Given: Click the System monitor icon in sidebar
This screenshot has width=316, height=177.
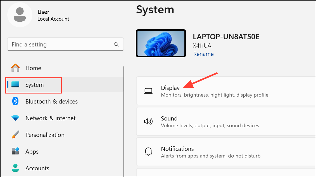Looking at the screenshot, I should [15, 85].
